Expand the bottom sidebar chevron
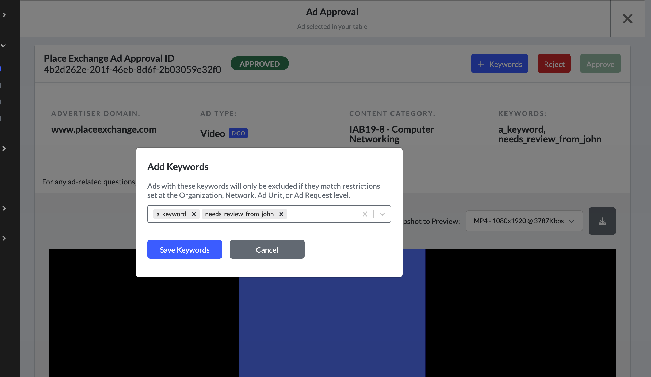This screenshot has width=651, height=377. 4,238
